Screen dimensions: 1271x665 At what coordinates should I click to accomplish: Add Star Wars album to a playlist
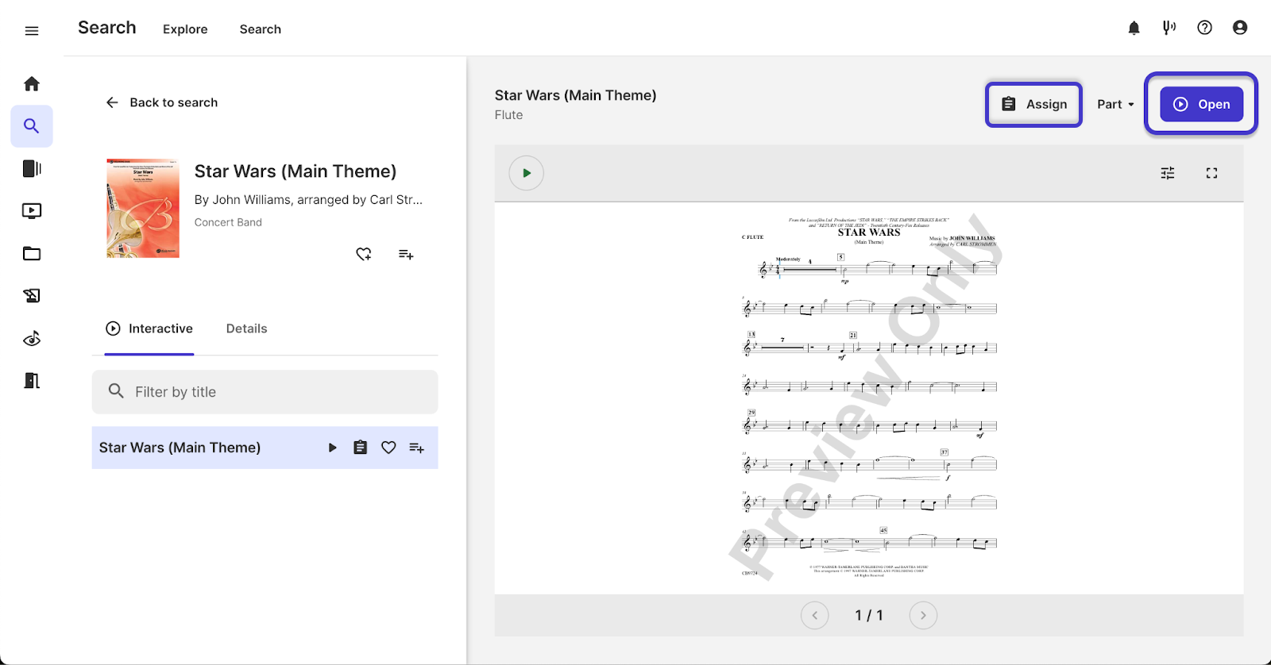click(x=406, y=254)
